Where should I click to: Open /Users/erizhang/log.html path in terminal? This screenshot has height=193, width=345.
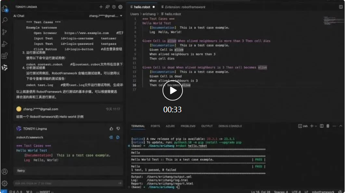[x=167, y=180]
